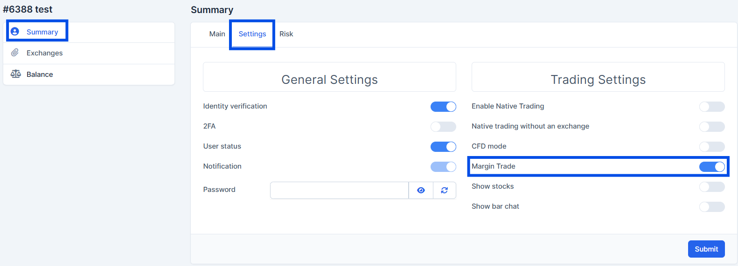Click the Summary user profile icon

pyautogui.click(x=15, y=32)
